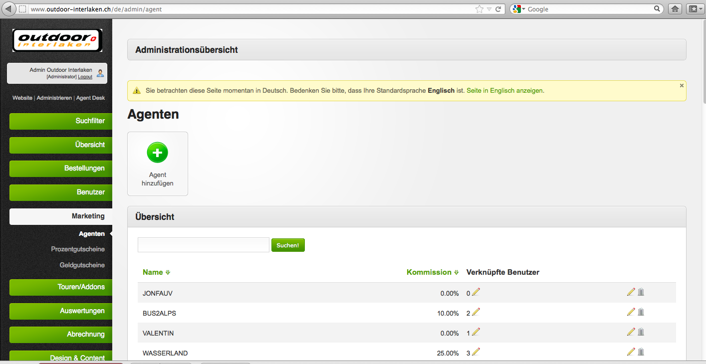Screen dimensions: 706x364
Task: Reload the page using refresh icon
Action: (x=498, y=9)
